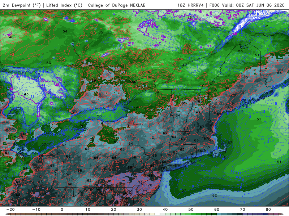This screenshot has width=289, height=216.
Task: Click the black "43" dewpoint value on the map
Action: [x=26, y=94]
